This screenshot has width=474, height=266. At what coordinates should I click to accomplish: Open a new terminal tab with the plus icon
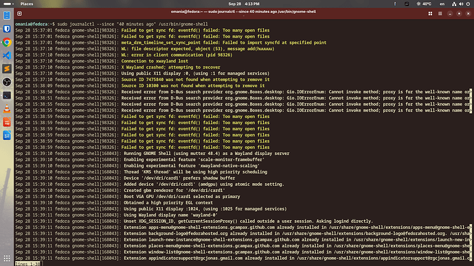19,14
